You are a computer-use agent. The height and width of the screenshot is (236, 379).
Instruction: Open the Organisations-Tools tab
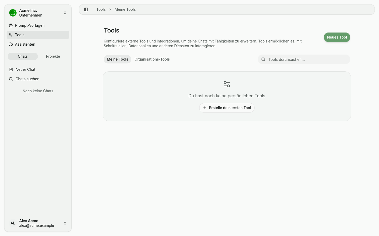pyautogui.click(x=152, y=59)
